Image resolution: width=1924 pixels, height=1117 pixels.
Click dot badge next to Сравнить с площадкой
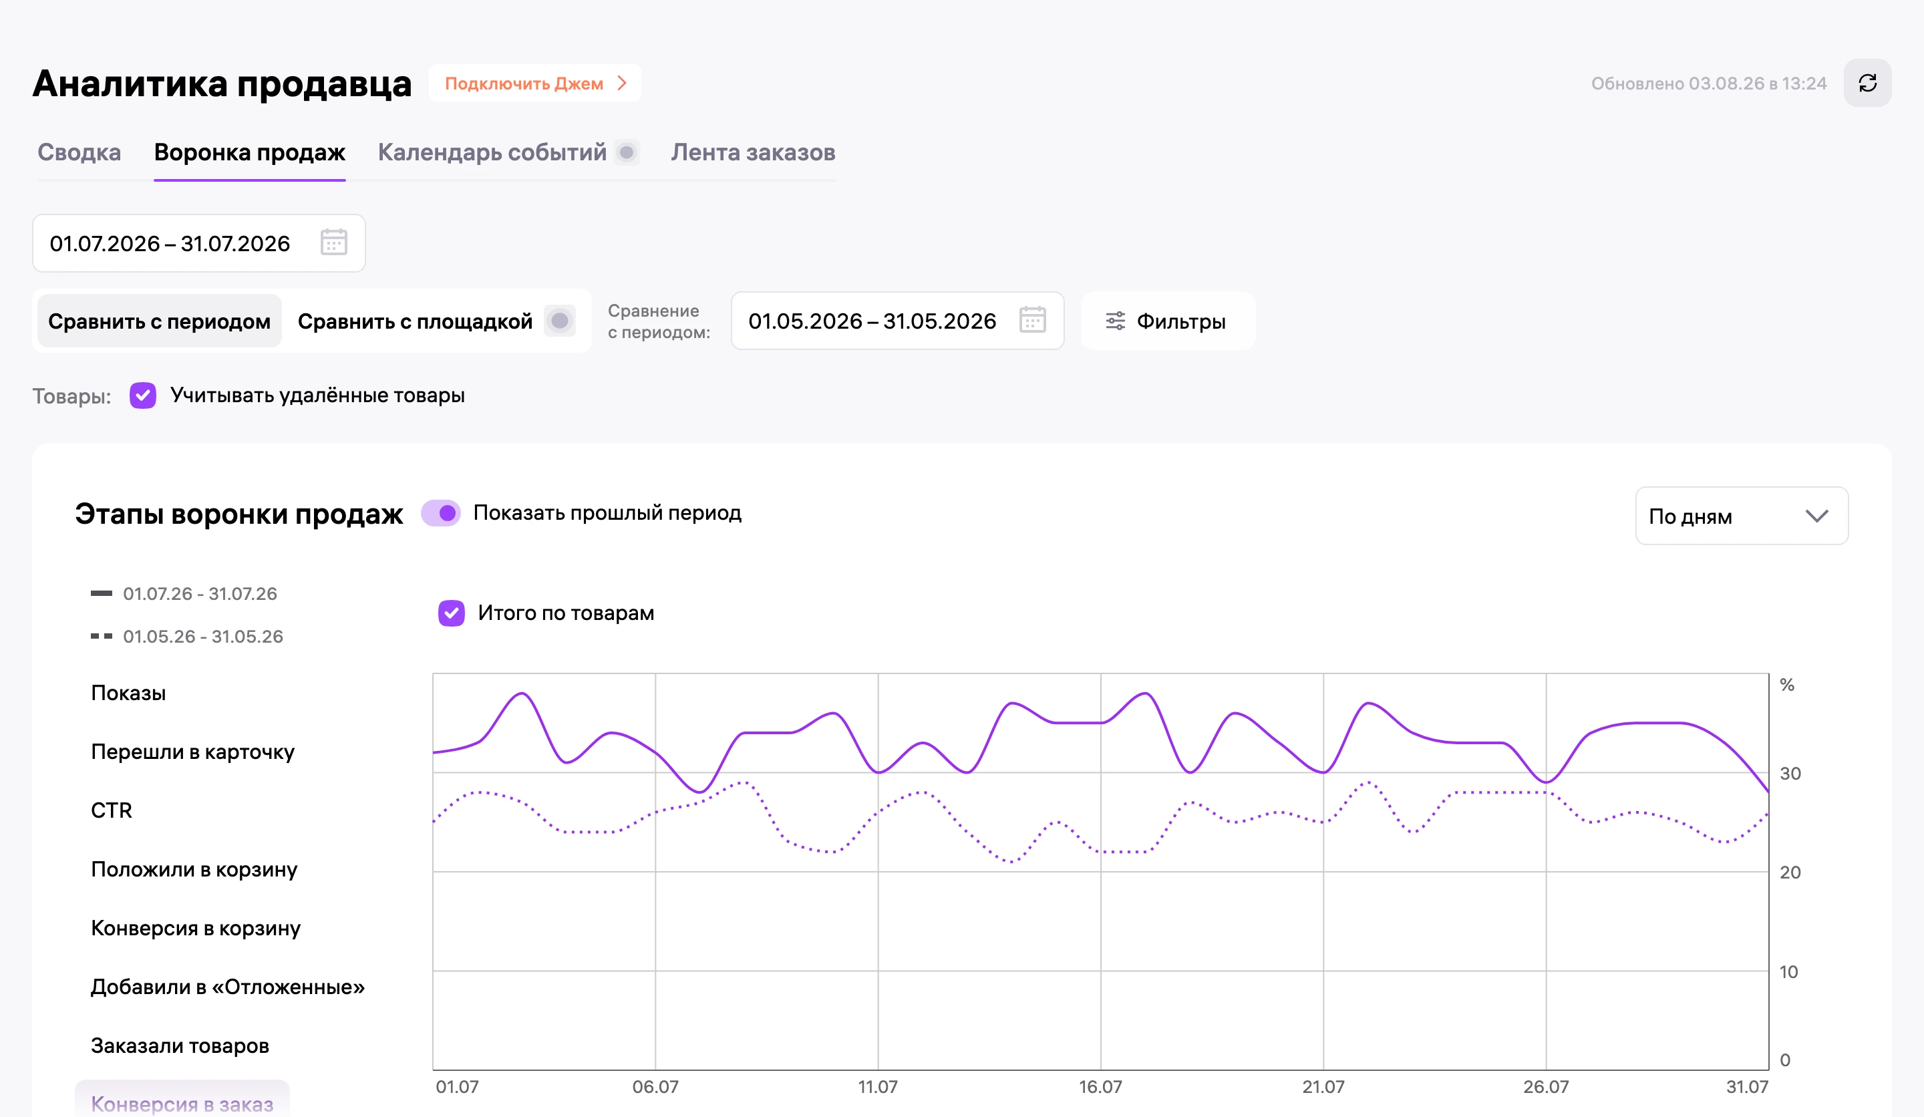[x=560, y=321]
